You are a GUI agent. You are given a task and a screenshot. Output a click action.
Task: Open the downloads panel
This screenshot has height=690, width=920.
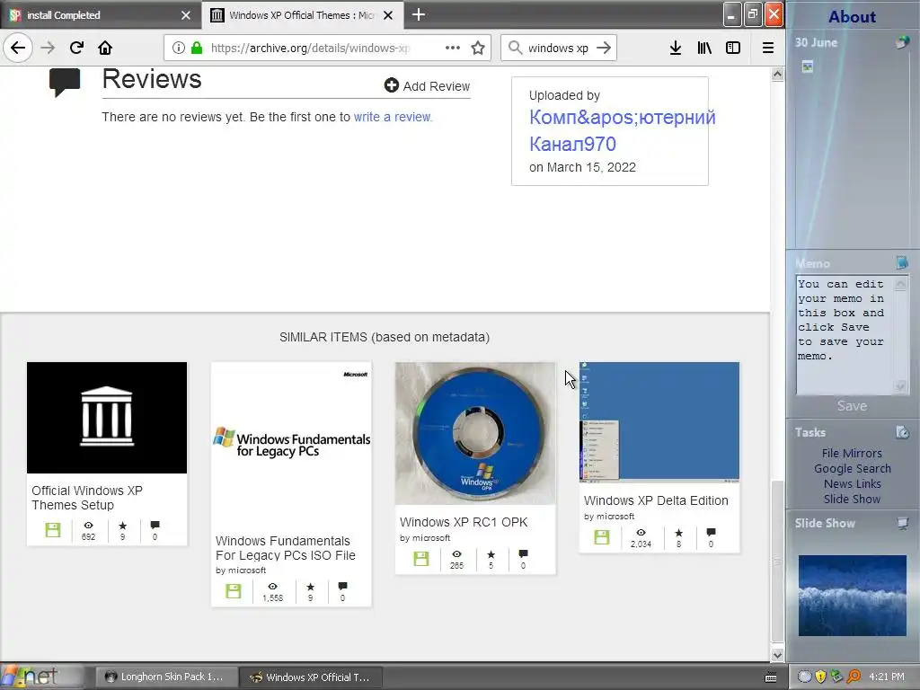[676, 48]
